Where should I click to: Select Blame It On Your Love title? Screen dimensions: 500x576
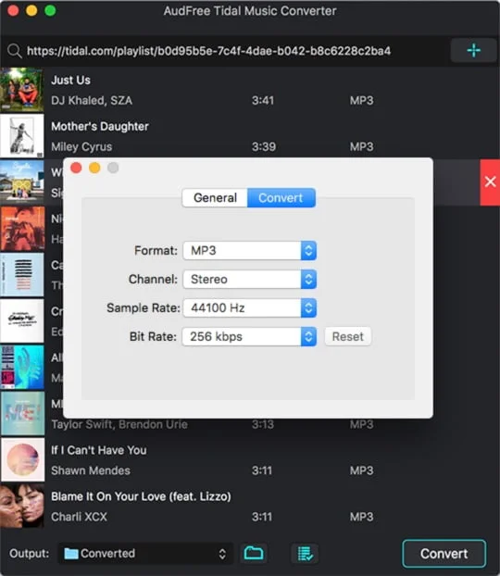point(141,496)
